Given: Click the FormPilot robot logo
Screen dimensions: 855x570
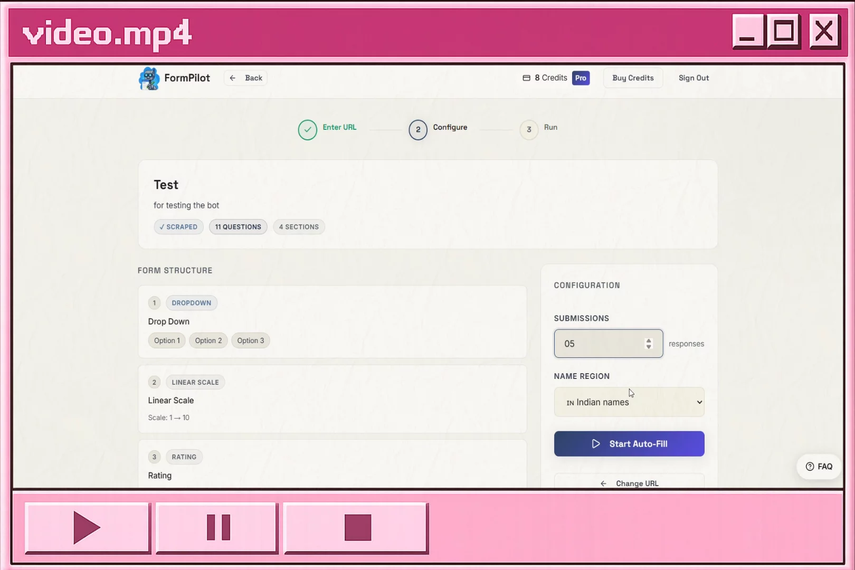Looking at the screenshot, I should (x=149, y=78).
